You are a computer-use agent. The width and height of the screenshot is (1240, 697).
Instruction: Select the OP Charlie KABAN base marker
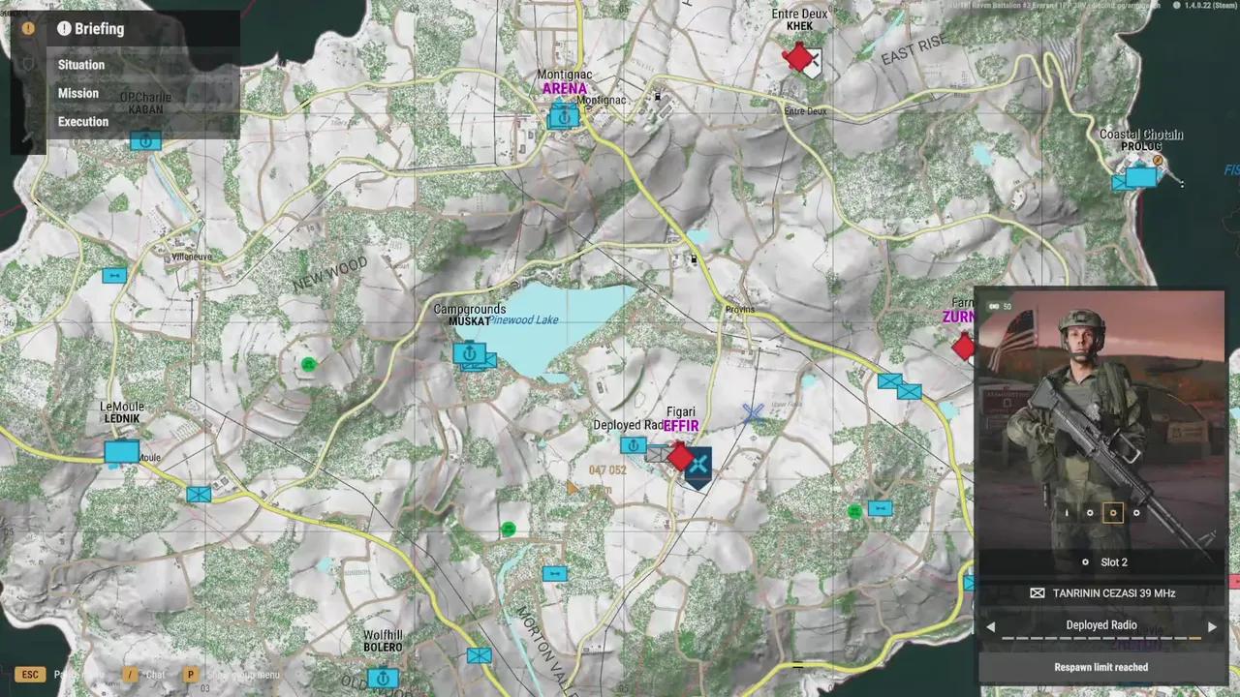145,141
